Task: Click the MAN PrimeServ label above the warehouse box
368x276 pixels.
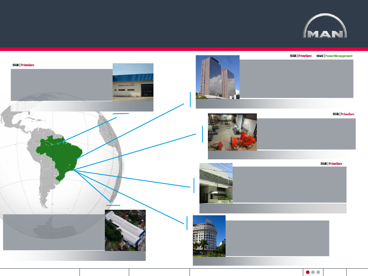Action: (x=24, y=65)
